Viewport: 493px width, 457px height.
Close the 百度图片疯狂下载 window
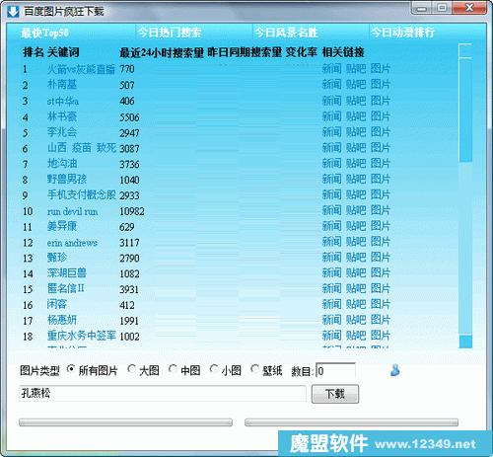(x=469, y=8)
